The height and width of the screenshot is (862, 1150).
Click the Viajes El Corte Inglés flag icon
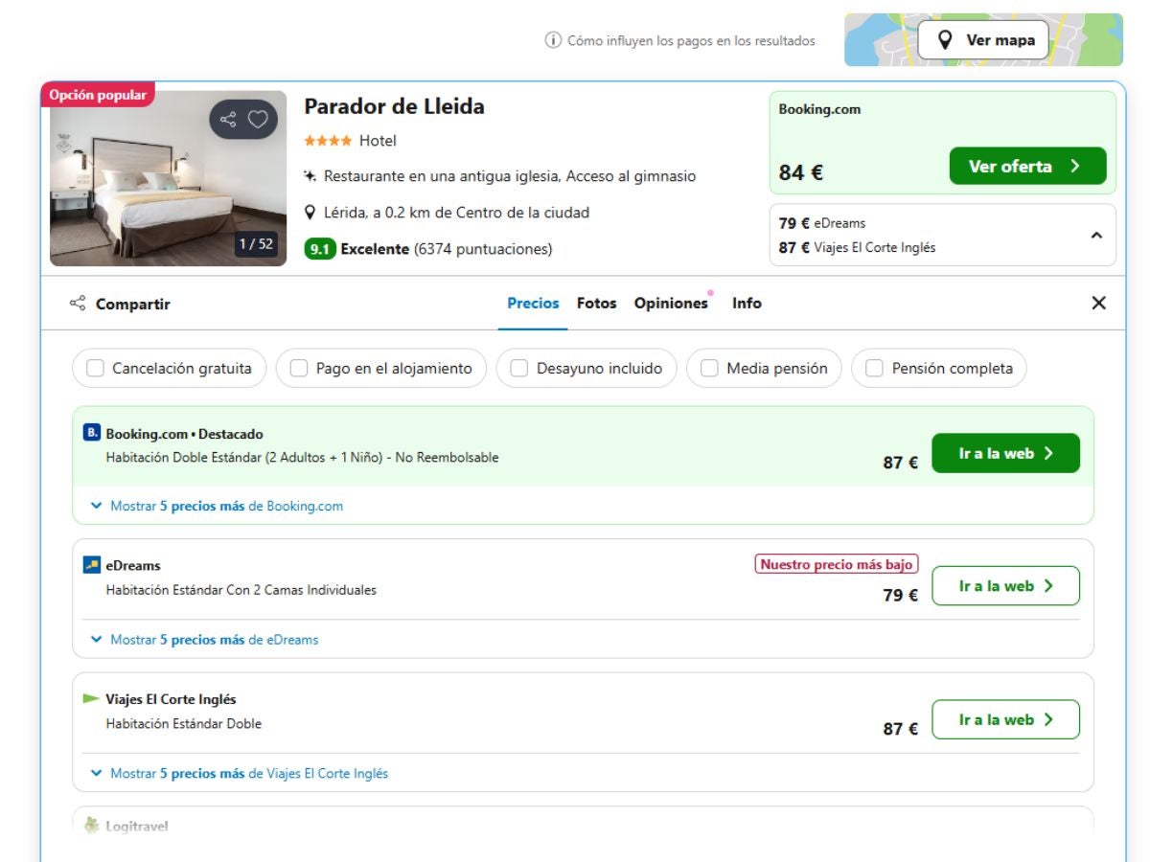click(x=92, y=699)
